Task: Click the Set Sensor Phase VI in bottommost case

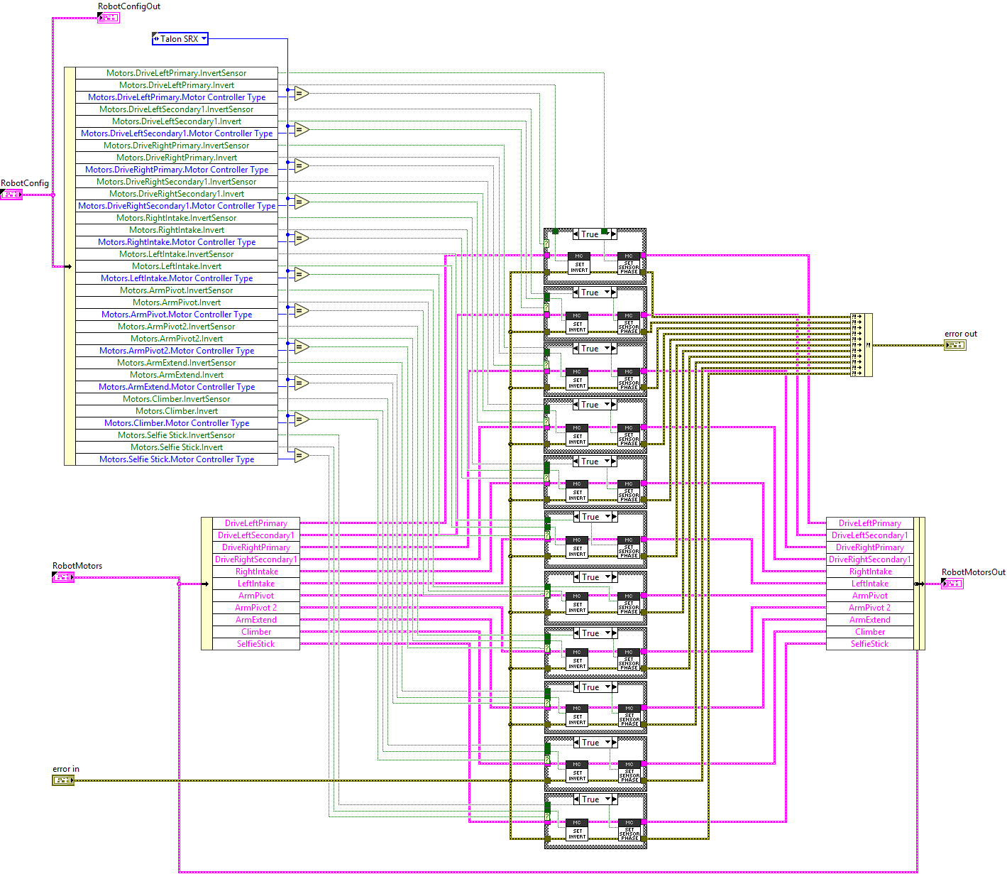Action: tap(629, 830)
